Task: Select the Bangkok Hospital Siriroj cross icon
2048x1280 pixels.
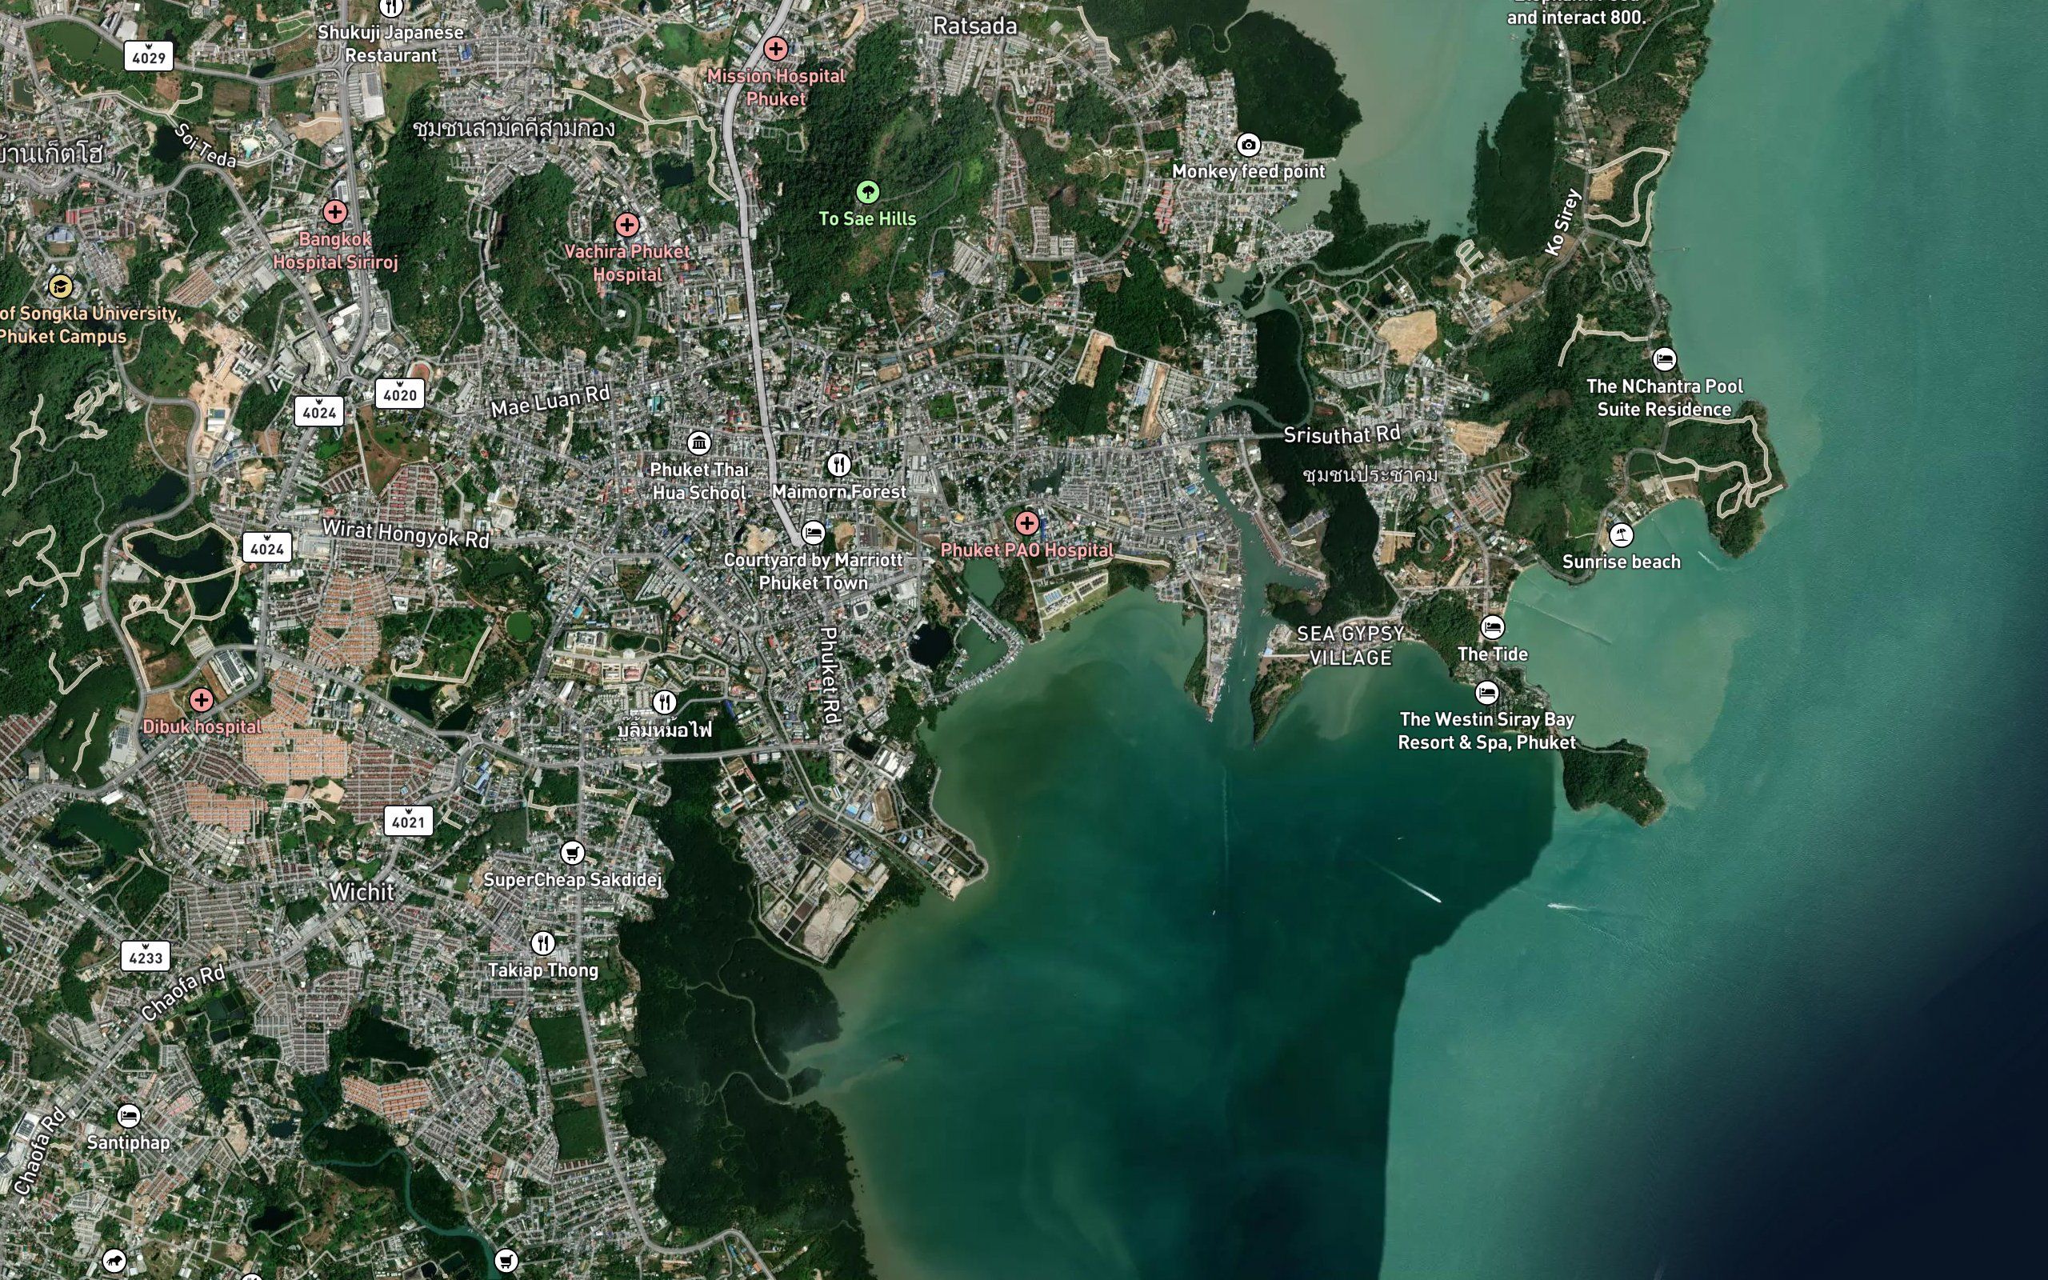Action: pos(335,212)
